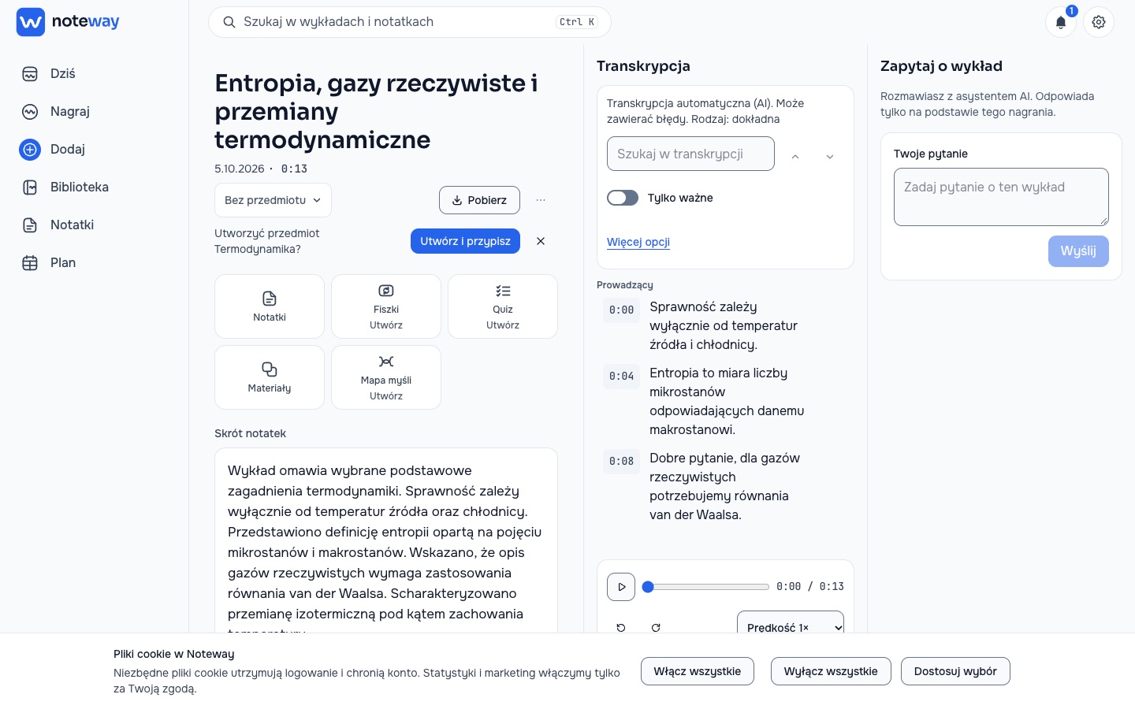This screenshot has width=1135, height=709.
Task: Create a Mapa myśli
Action: tap(386, 377)
